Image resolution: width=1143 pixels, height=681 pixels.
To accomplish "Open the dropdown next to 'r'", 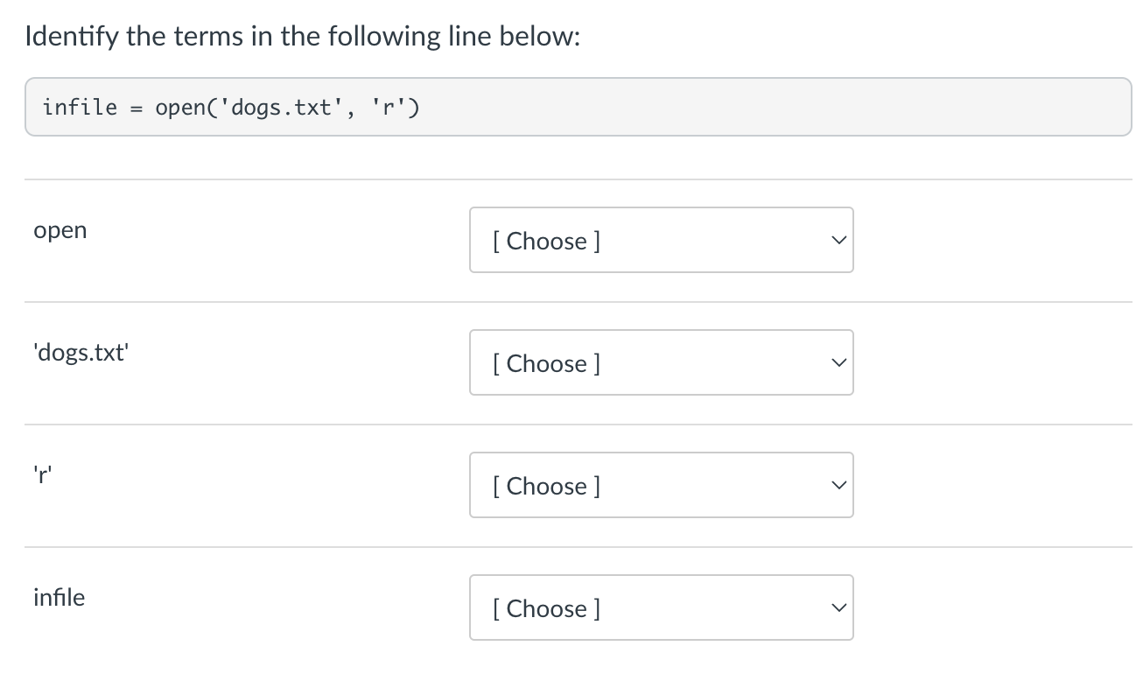I will click(x=661, y=485).
